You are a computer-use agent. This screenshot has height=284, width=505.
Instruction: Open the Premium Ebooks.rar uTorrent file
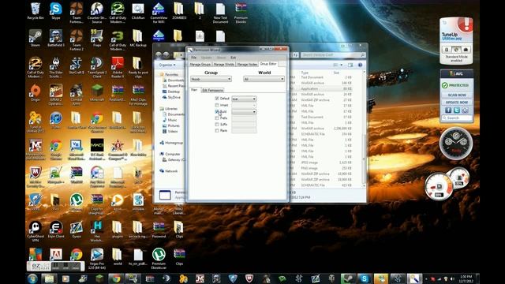click(x=159, y=258)
